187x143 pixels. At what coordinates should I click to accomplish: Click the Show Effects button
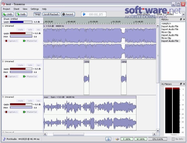(x=143, y=14)
